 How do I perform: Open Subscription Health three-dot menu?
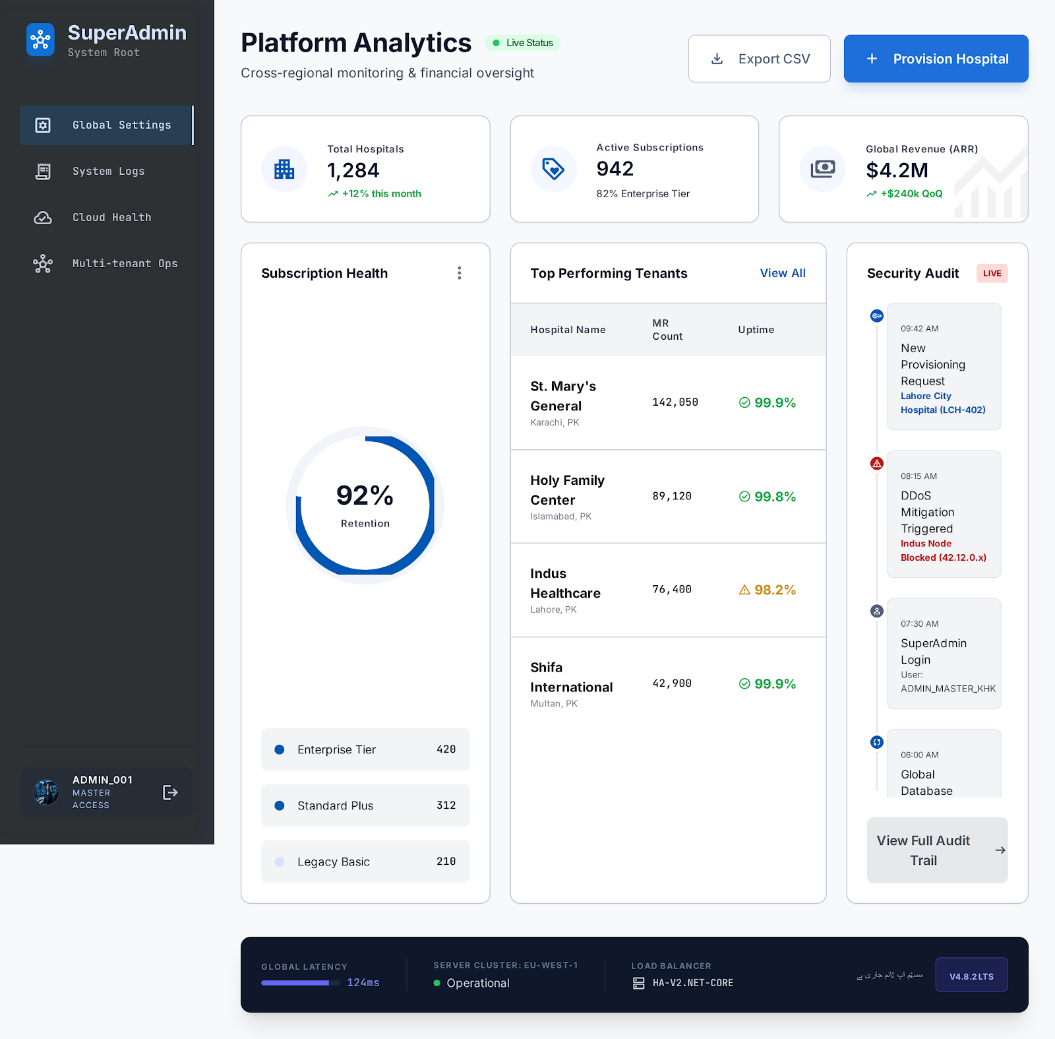point(460,273)
